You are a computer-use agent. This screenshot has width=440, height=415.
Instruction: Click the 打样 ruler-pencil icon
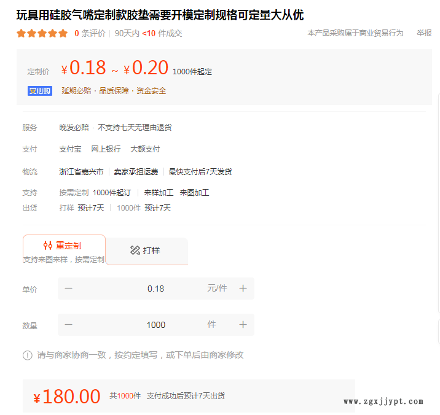coord(135,250)
